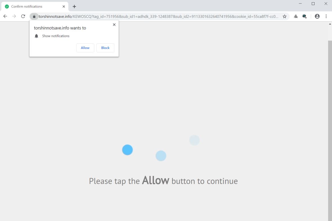Click the forward navigation arrow
332x221 pixels.
(14, 16)
